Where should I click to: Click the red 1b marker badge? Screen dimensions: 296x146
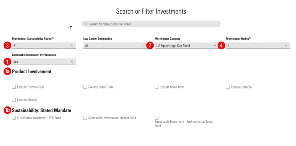[7, 110]
